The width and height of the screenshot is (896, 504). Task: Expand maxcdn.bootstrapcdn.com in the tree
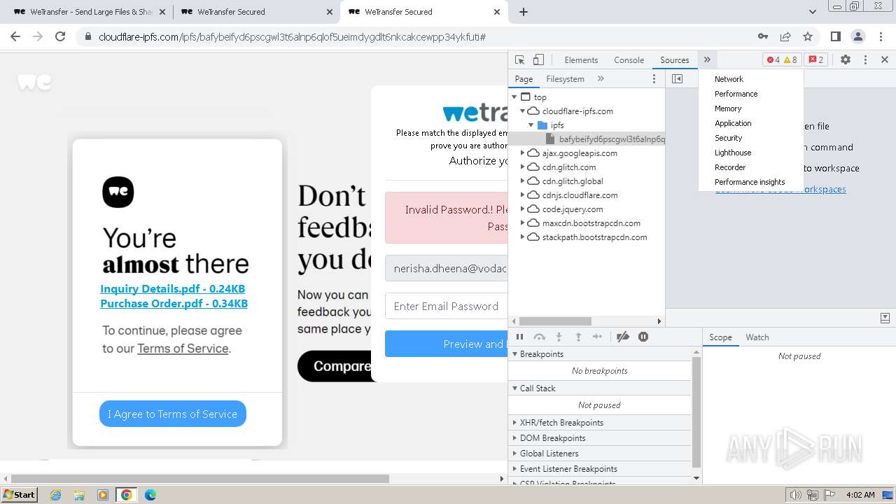522,223
